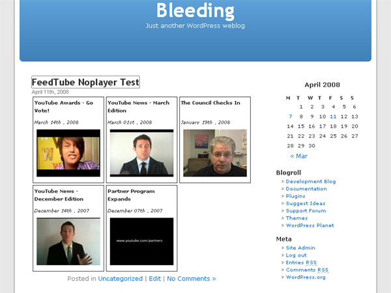Open the Entries RSS feed
The width and height of the screenshot is (391, 293).
(x=301, y=262)
